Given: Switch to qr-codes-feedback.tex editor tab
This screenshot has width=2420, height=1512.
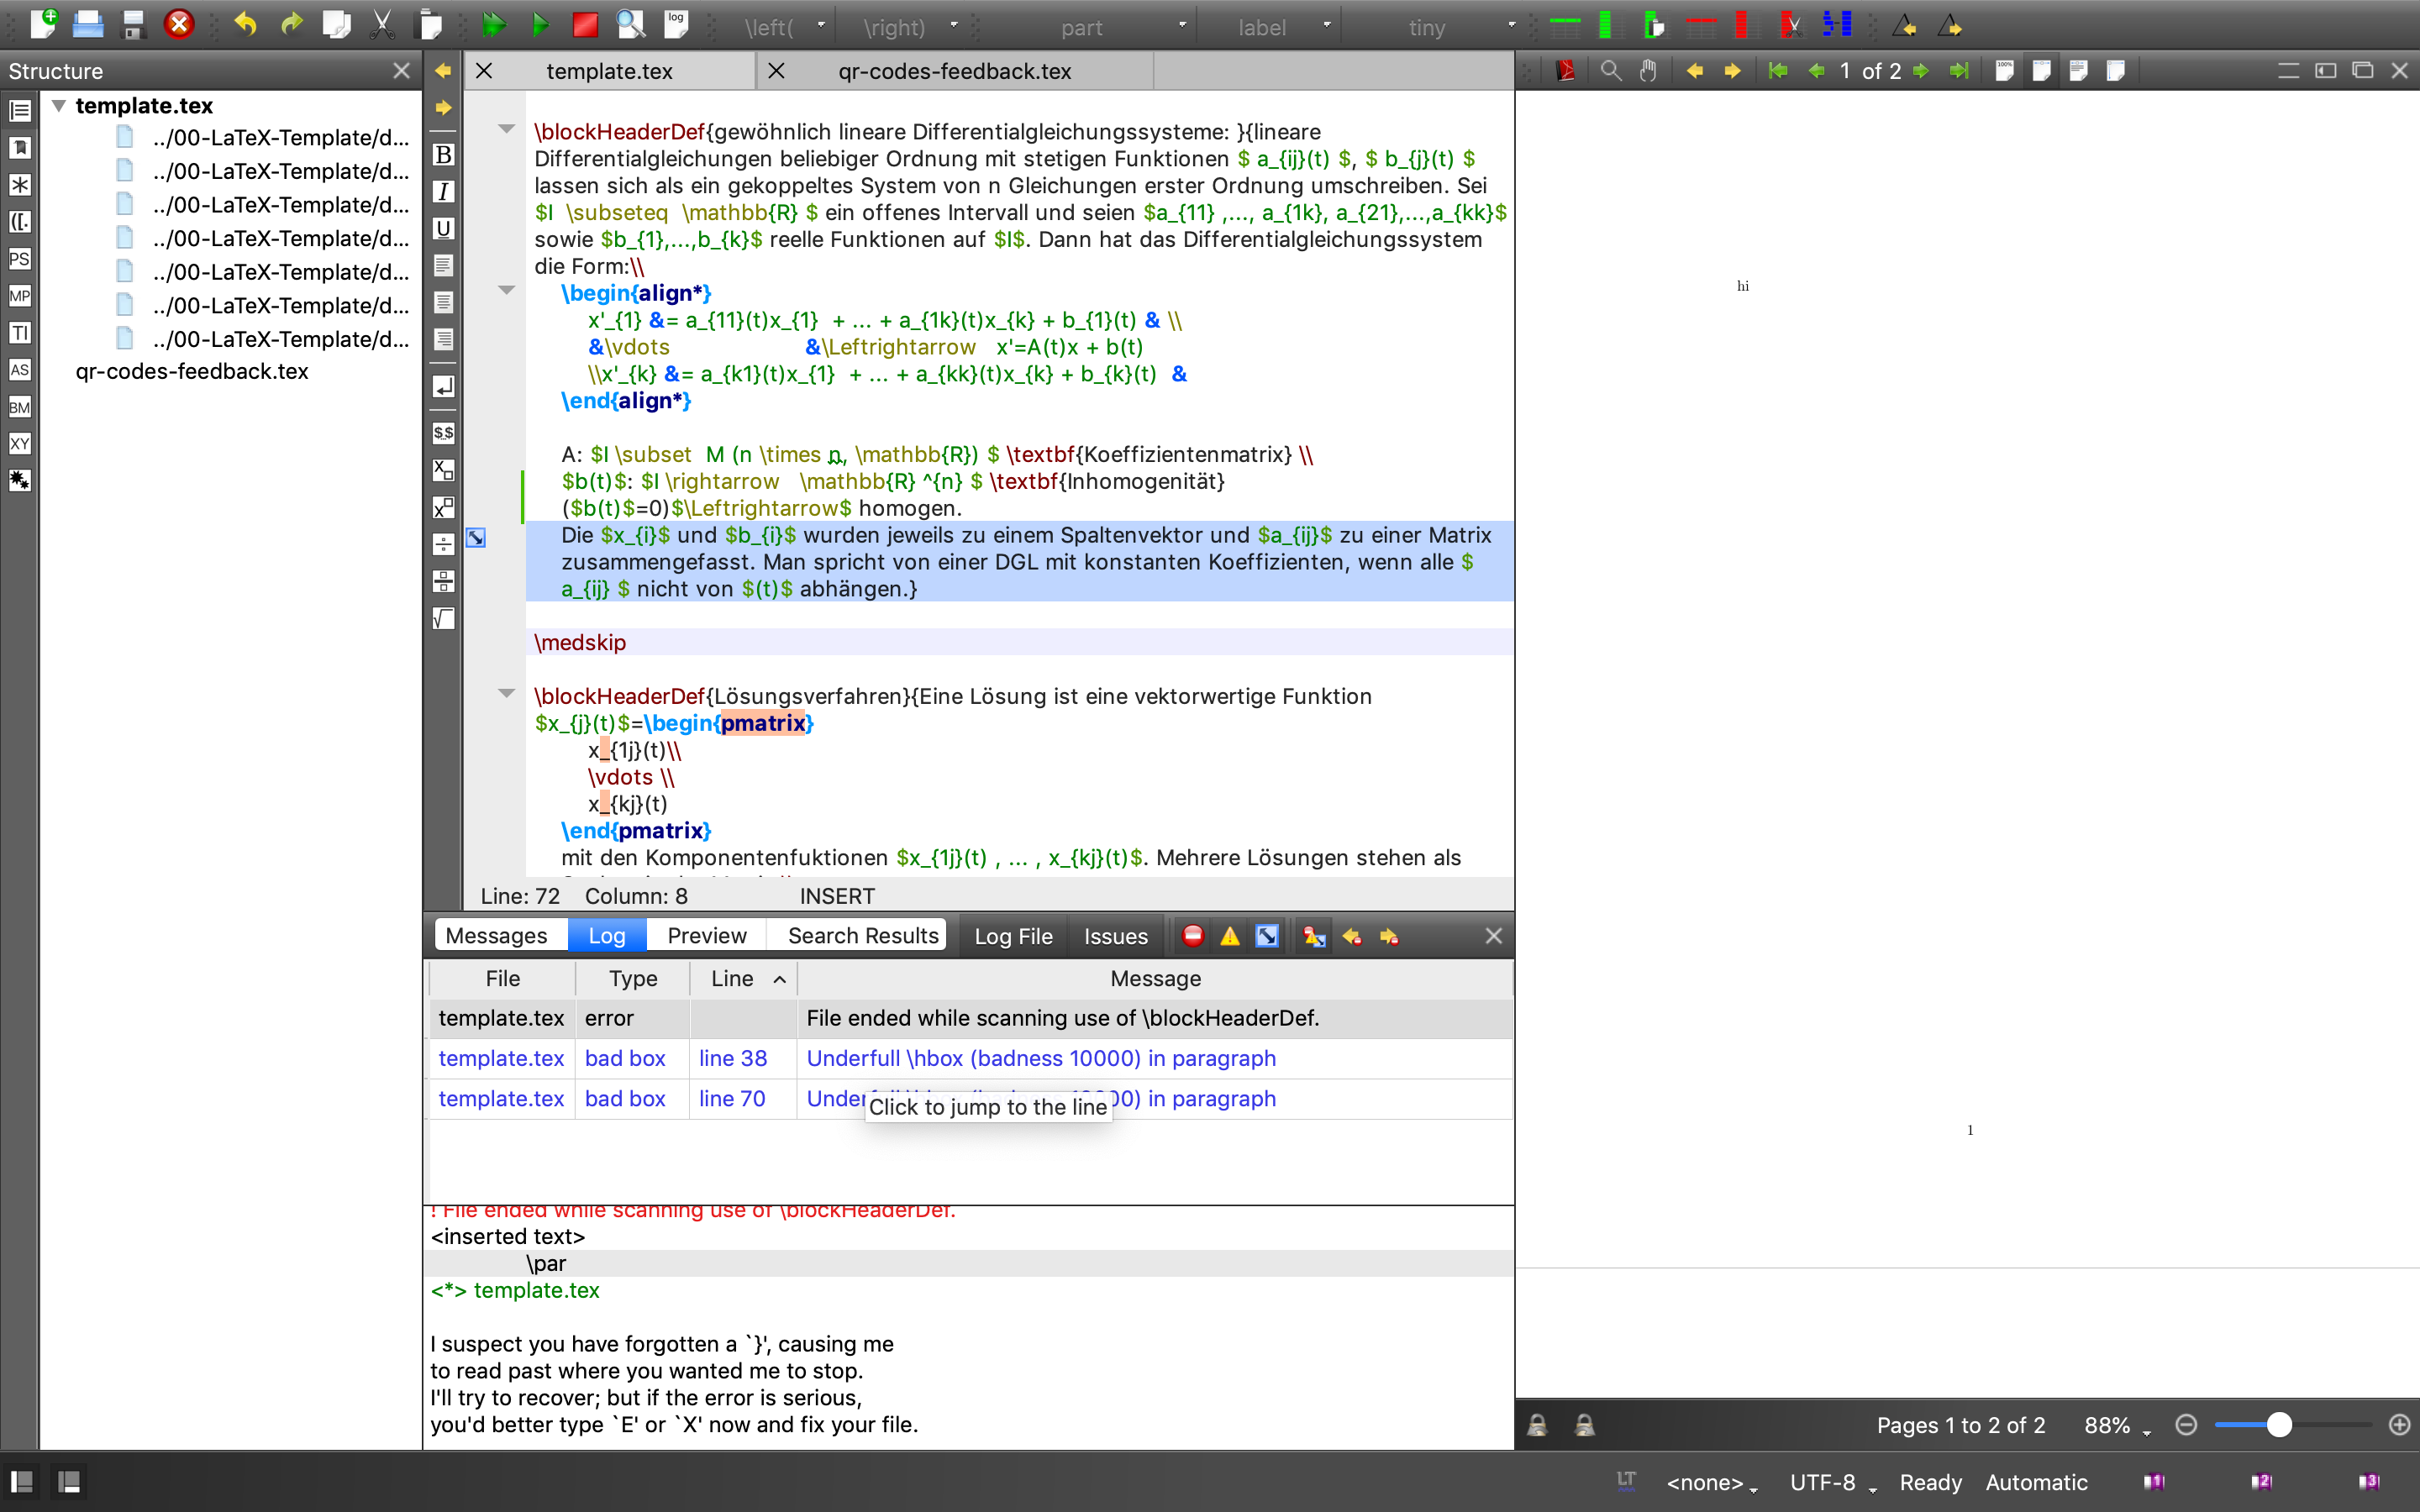Looking at the screenshot, I should coord(954,71).
